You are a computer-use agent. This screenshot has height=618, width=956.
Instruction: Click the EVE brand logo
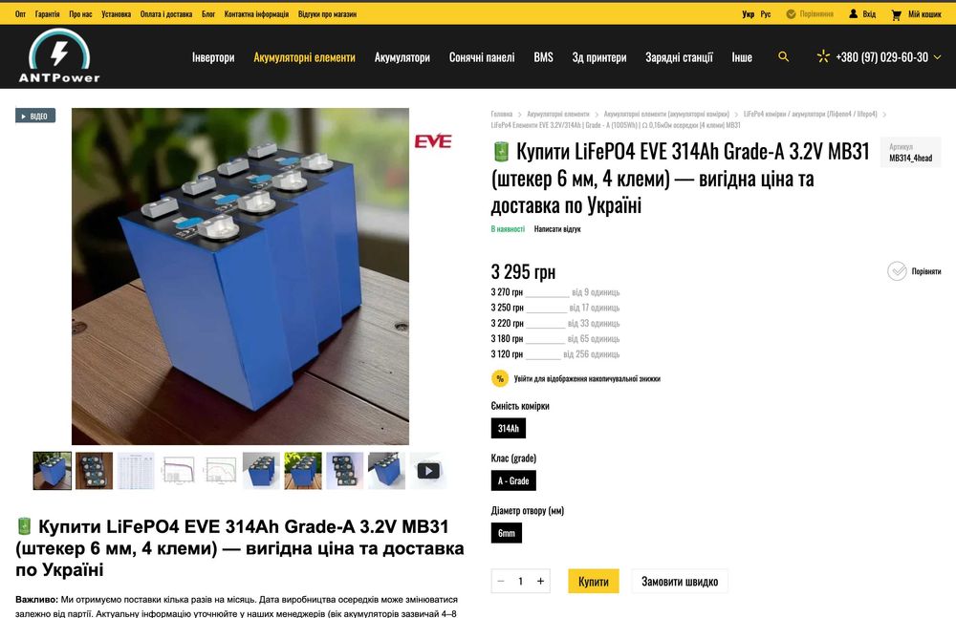pyautogui.click(x=433, y=141)
